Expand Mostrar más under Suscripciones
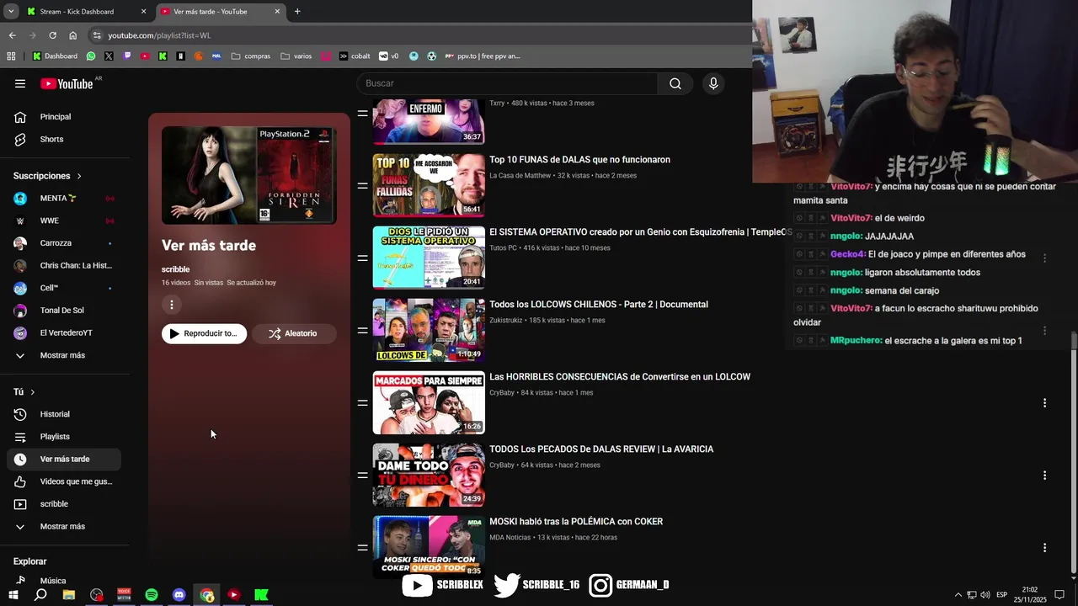 pos(64,355)
